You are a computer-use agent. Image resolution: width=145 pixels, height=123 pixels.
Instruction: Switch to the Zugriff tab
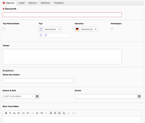[21, 3]
